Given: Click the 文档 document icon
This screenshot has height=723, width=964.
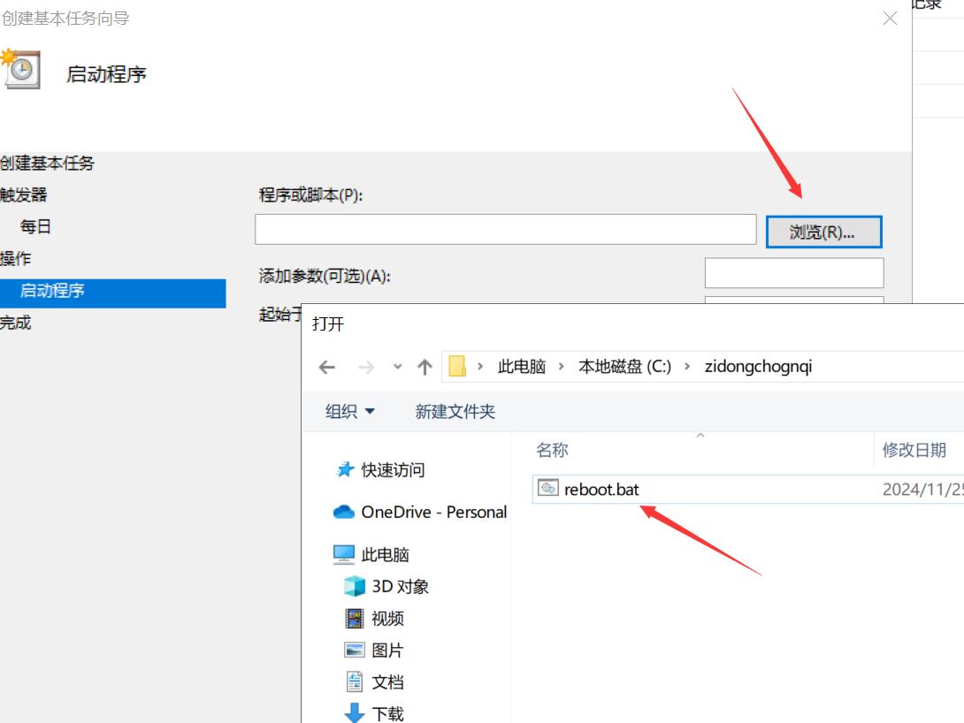Looking at the screenshot, I should [355, 681].
